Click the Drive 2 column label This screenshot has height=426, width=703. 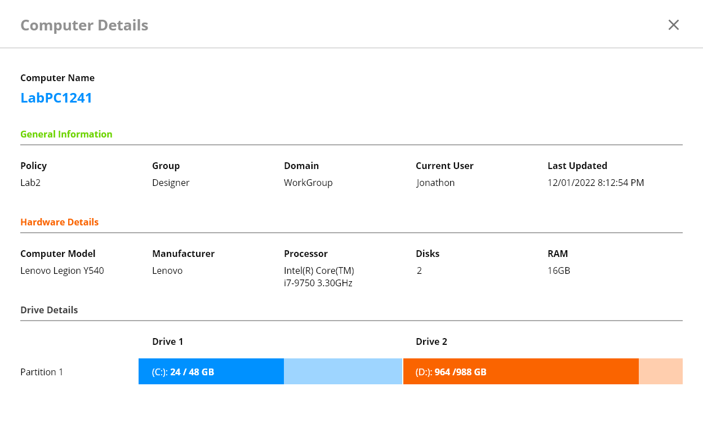[431, 341]
